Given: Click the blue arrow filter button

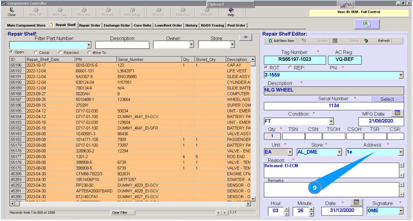Looking at the screenshot, I should click(x=245, y=37).
